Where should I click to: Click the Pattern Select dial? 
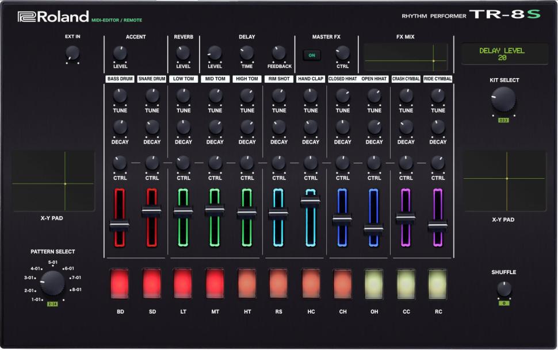point(52,283)
